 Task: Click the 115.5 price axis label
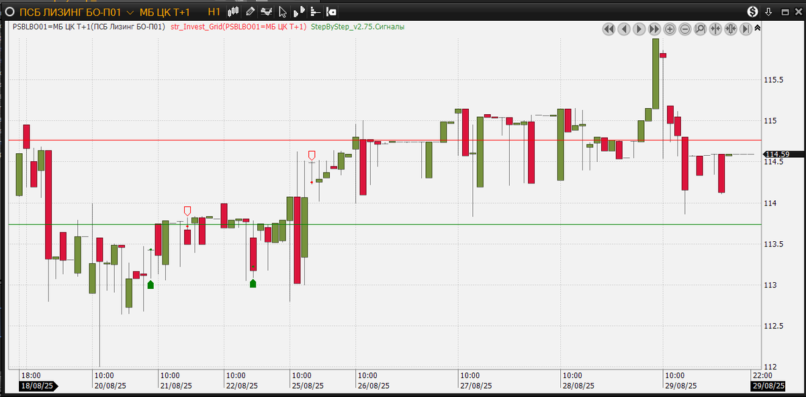point(774,80)
